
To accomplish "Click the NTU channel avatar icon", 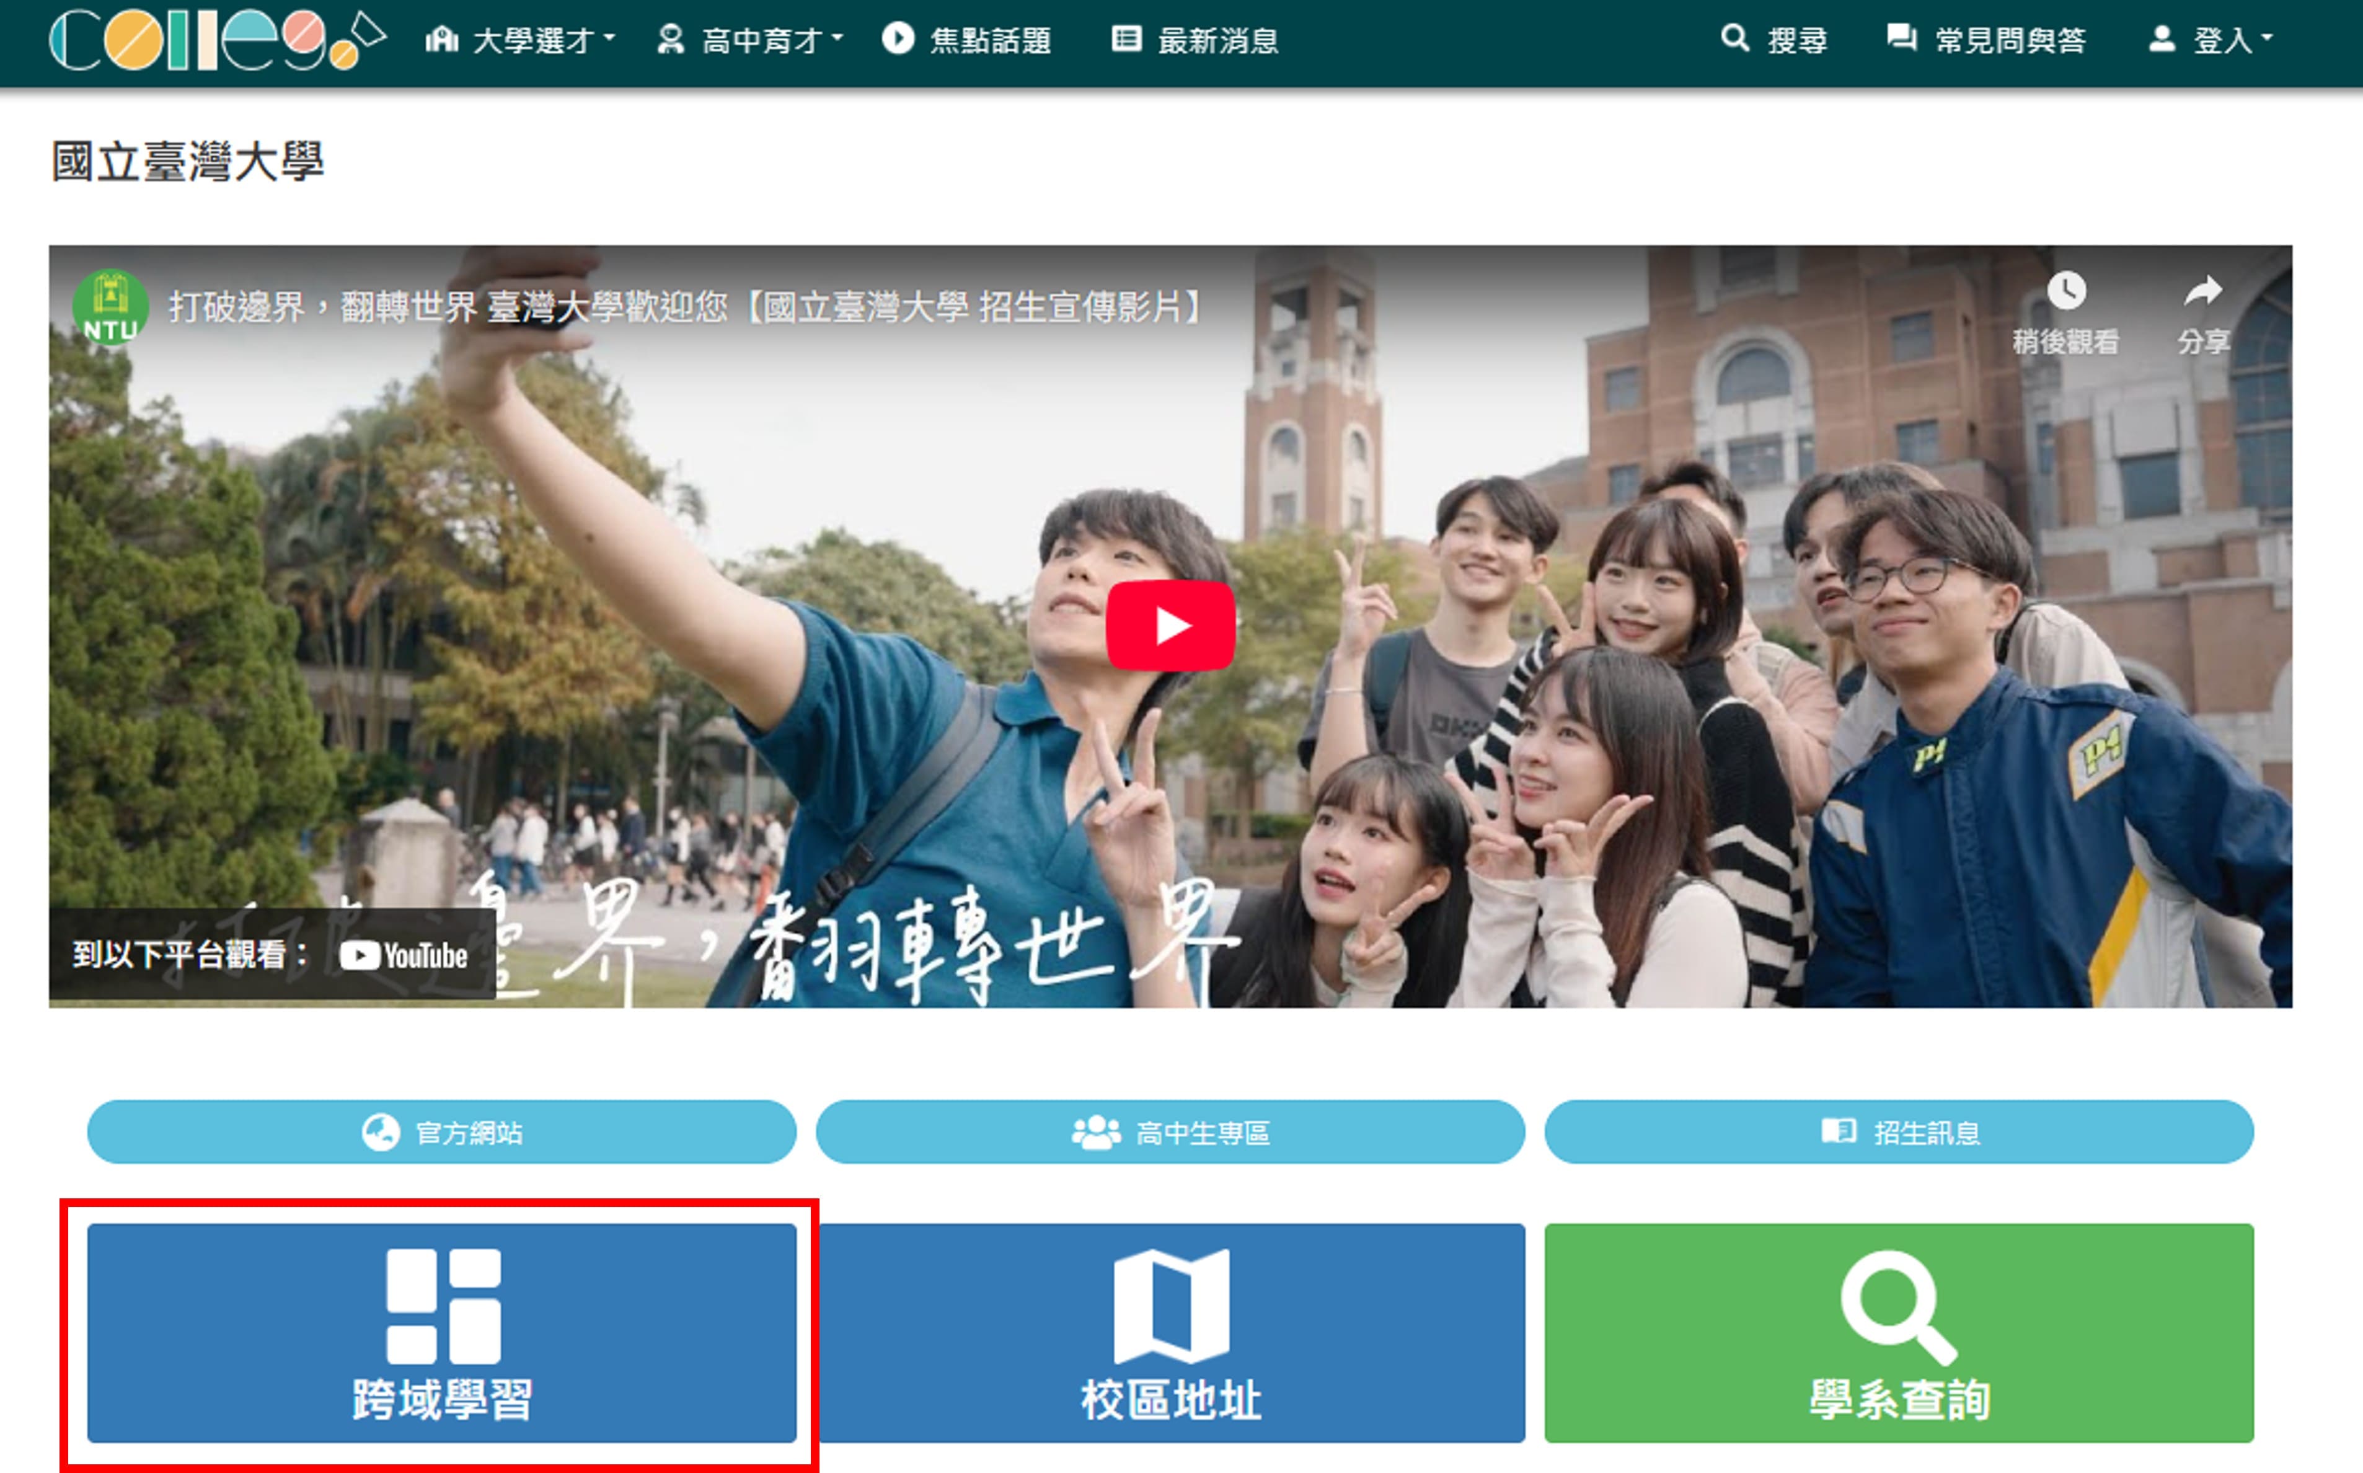I will tap(110, 307).
